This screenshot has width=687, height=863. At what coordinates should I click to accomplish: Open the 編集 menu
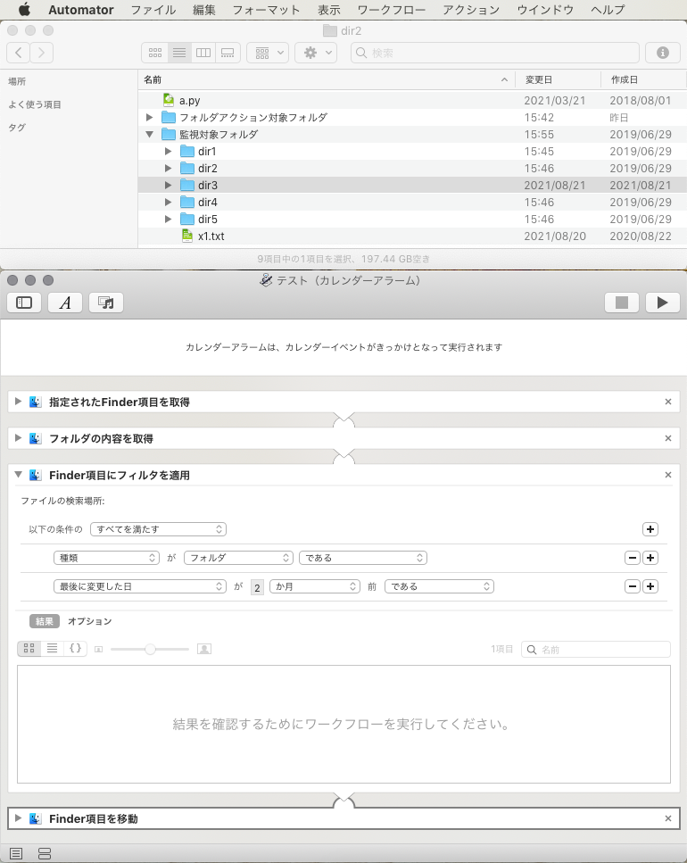204,9
